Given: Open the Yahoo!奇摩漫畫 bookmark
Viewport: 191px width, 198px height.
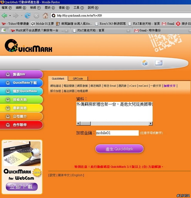Looking at the screenshot, I should point(15,24).
